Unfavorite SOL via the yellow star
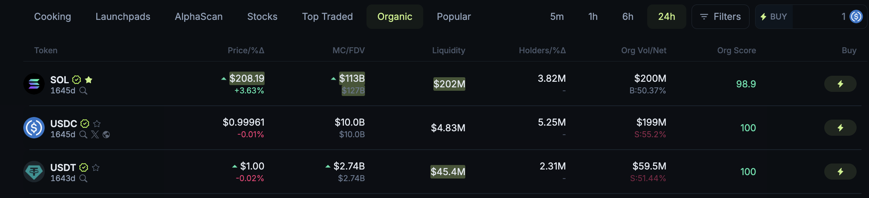 click(89, 80)
